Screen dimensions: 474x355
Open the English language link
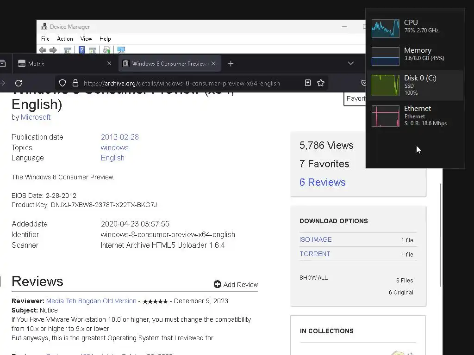(x=112, y=158)
